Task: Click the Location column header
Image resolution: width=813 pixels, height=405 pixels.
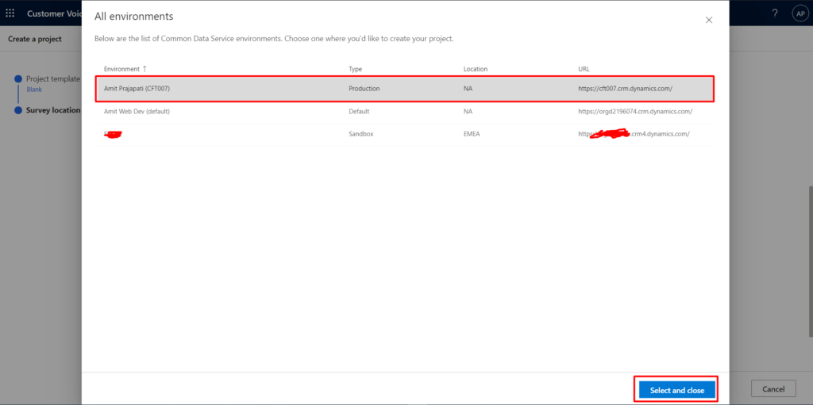Action: (x=476, y=69)
